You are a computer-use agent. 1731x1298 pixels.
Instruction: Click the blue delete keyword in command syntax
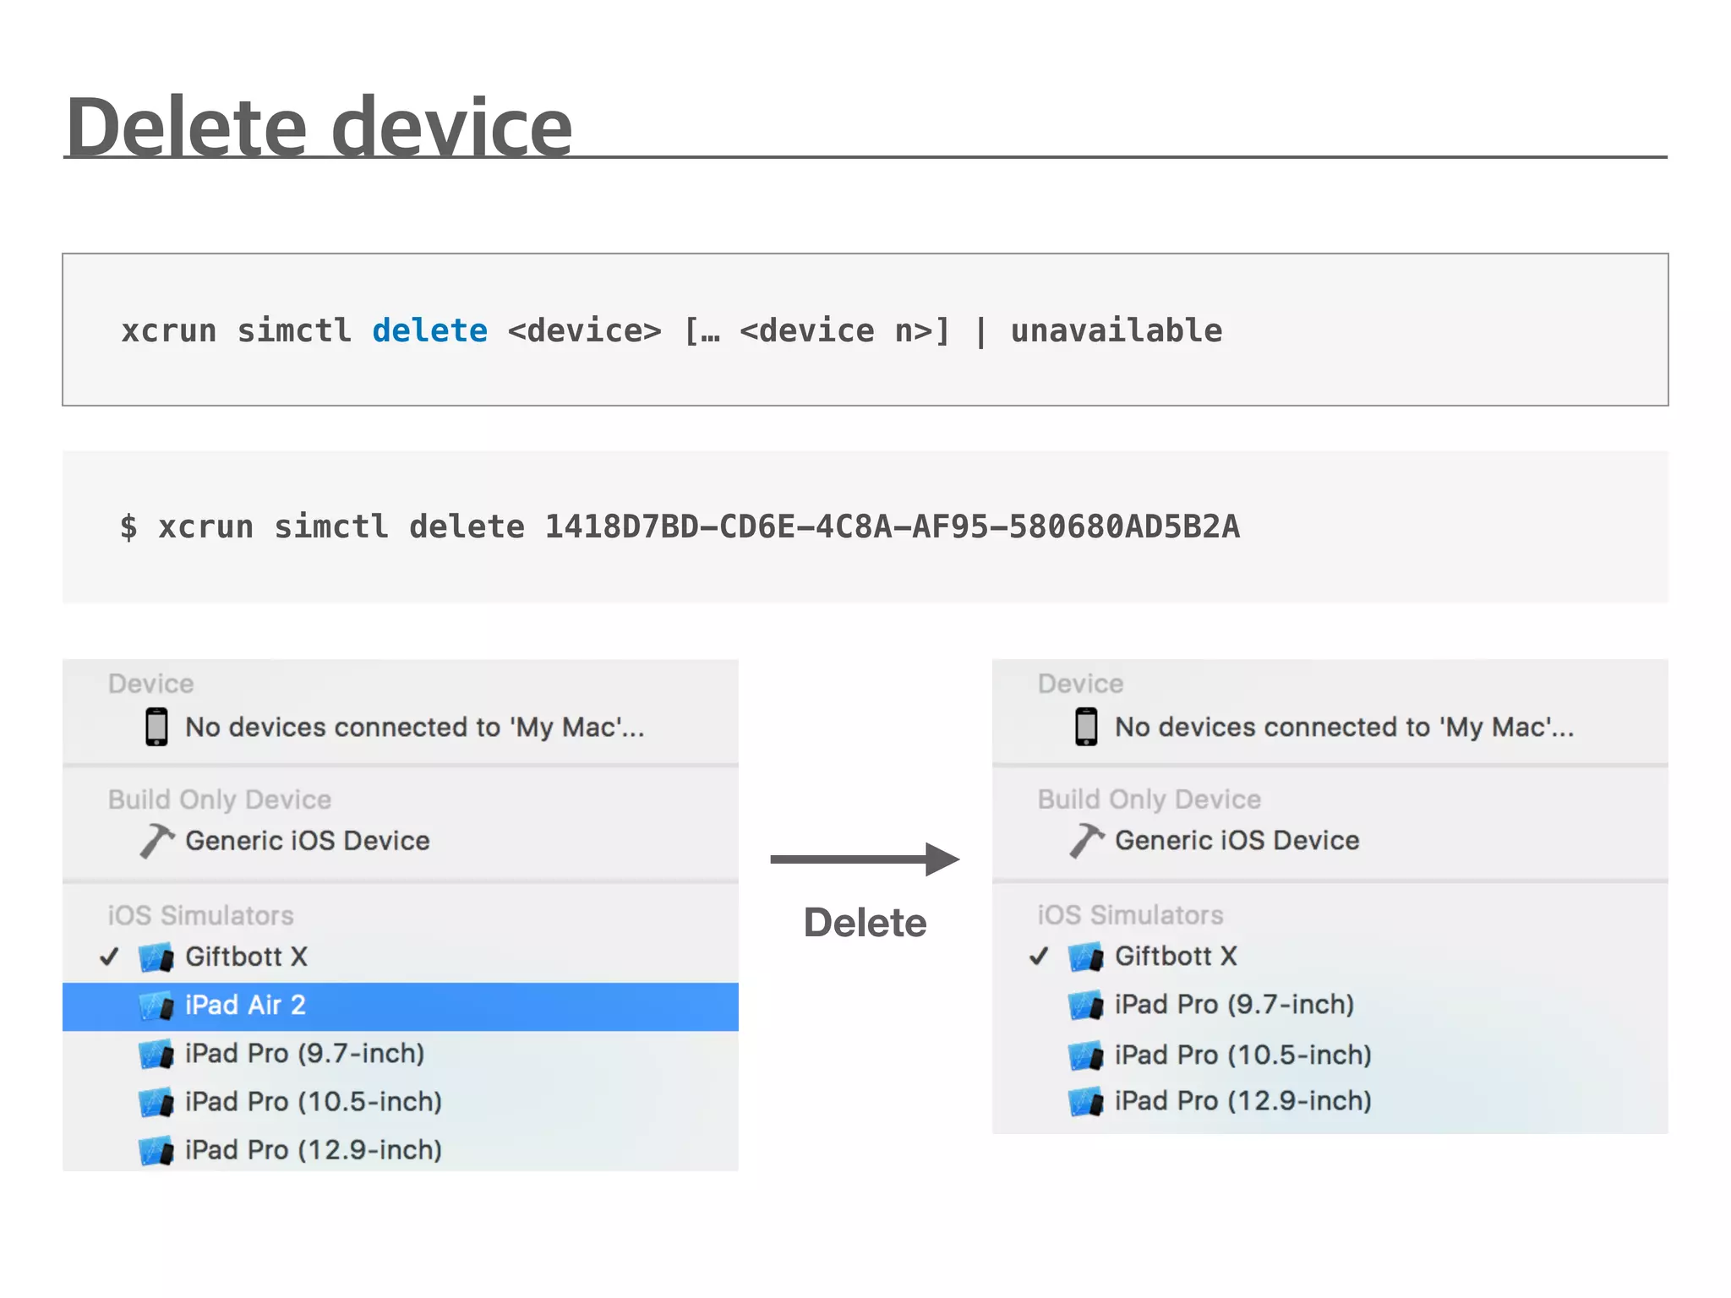click(429, 330)
